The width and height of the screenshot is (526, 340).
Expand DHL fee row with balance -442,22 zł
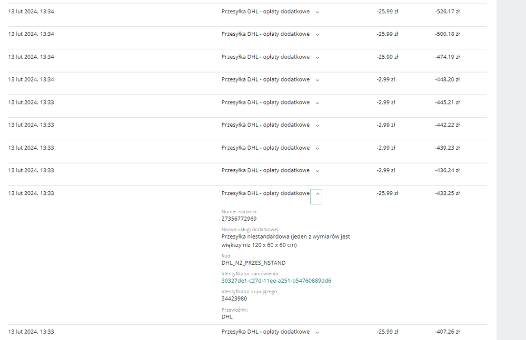[x=317, y=125]
